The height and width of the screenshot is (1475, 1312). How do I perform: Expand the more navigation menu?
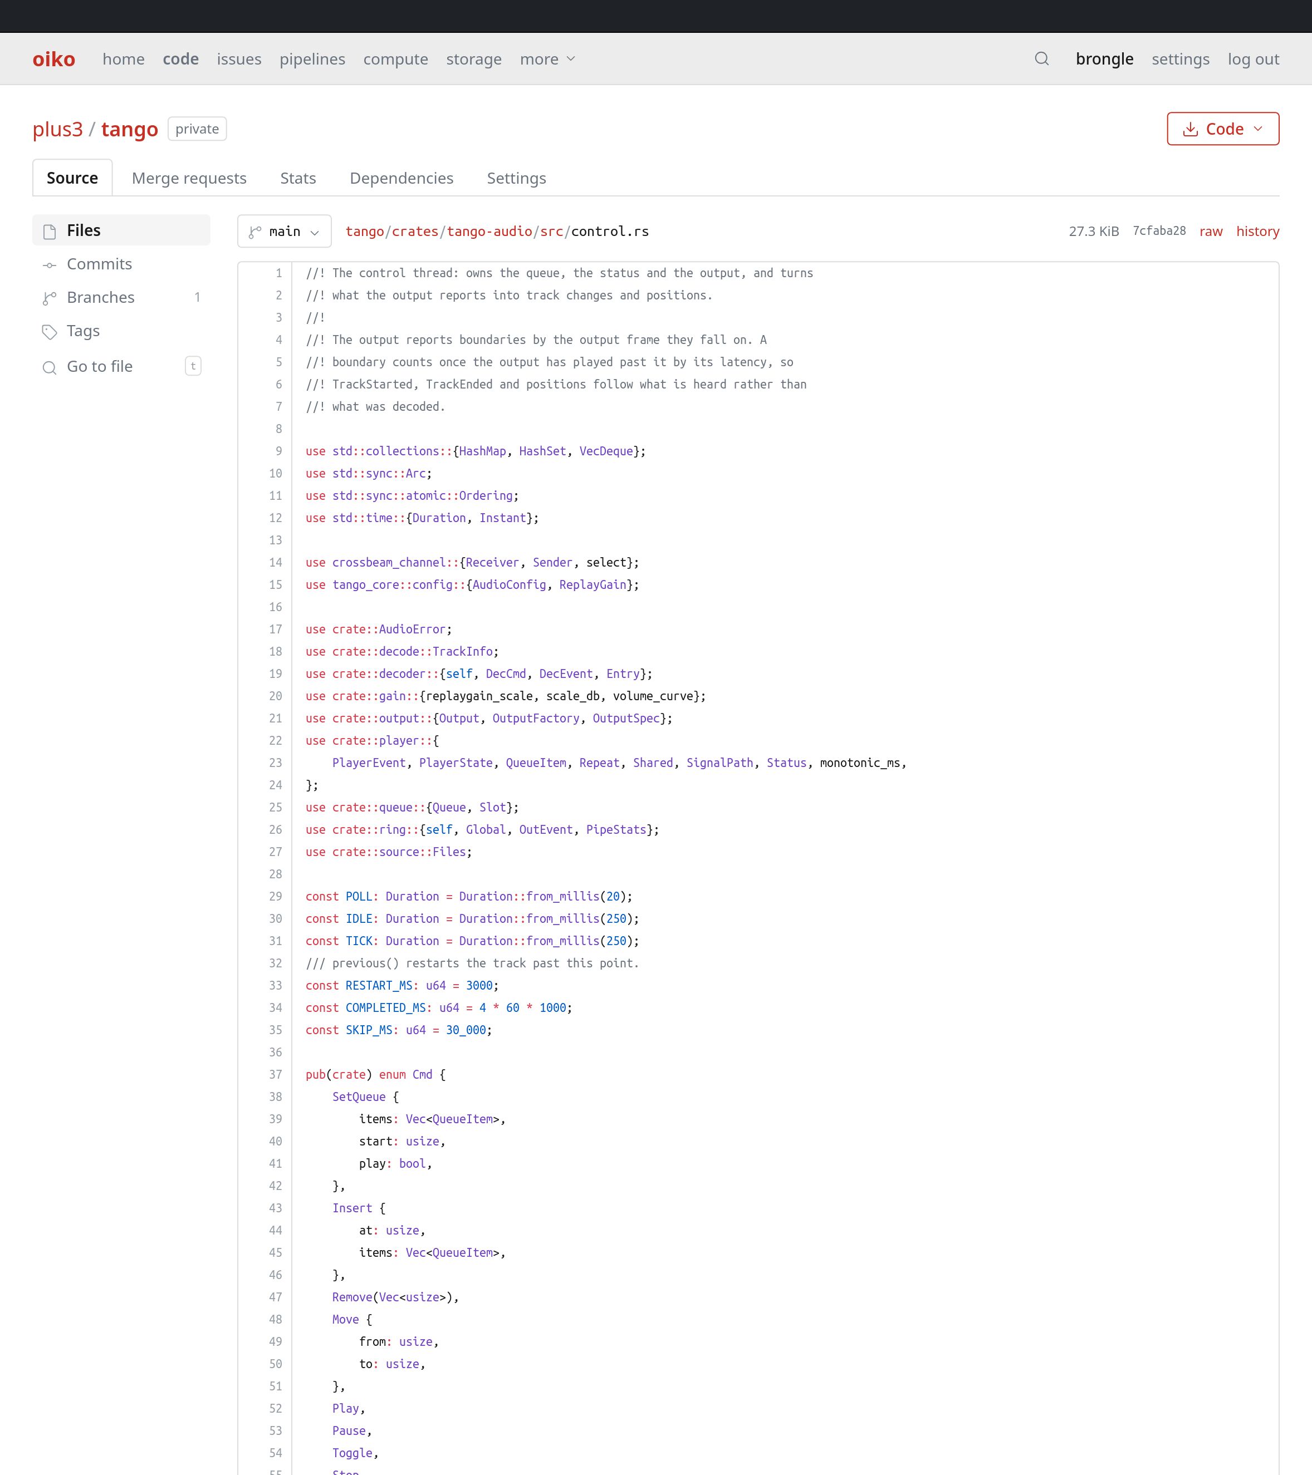547,59
